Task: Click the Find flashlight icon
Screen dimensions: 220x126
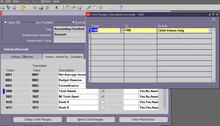Action: [8, 8]
